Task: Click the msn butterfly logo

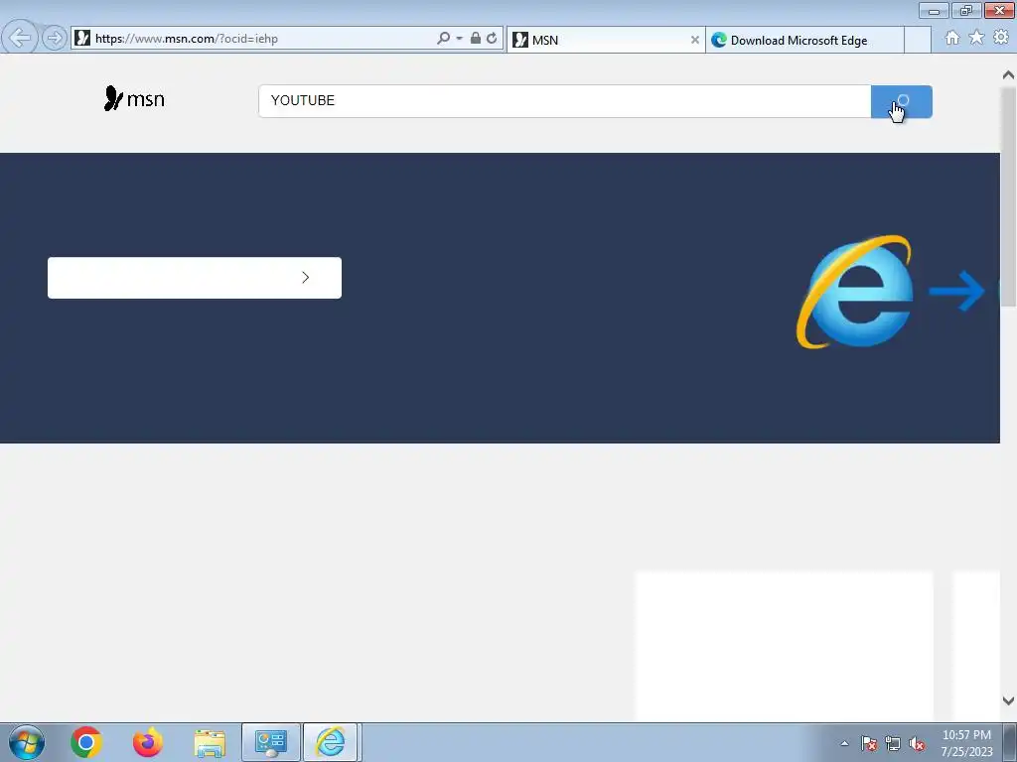Action: coord(134,98)
